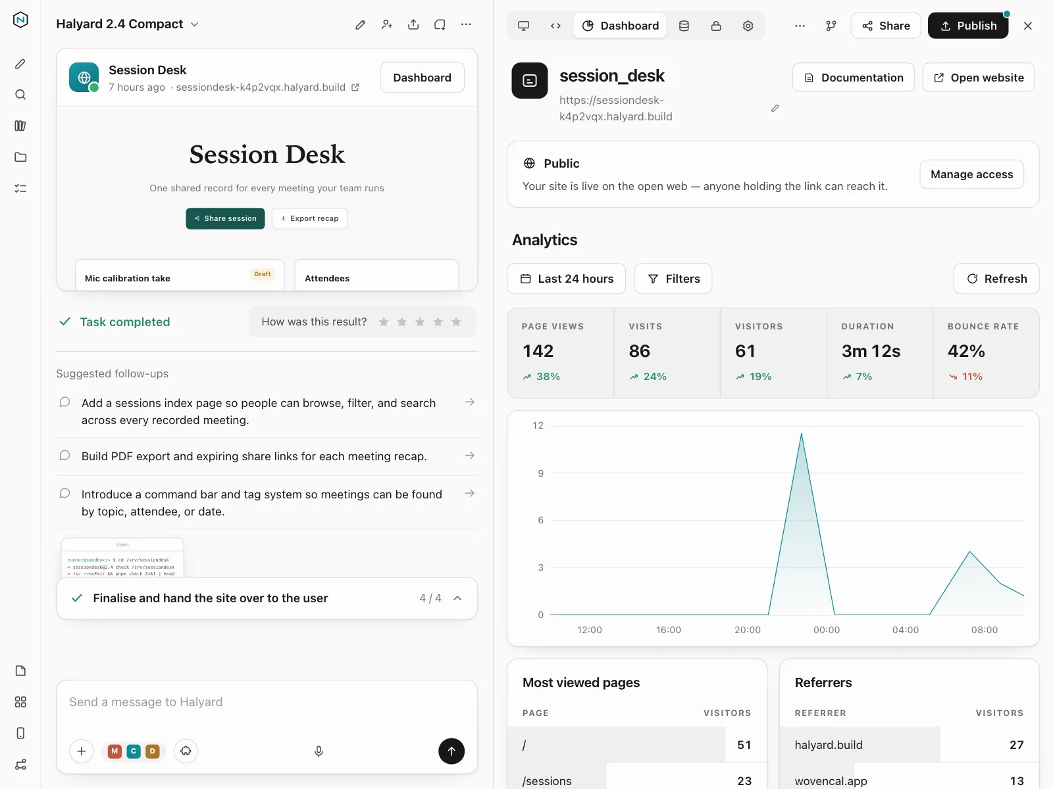Viewport: 1053px width, 789px height.
Task: Open the skills icon beside the connector badges
Action: tap(186, 751)
